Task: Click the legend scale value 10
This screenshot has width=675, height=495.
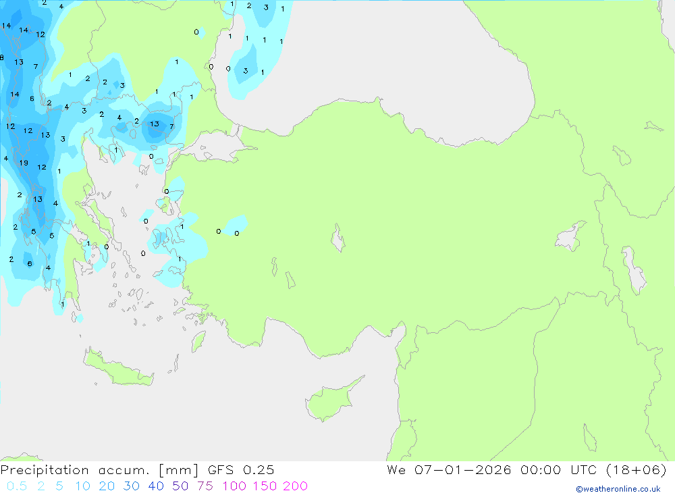Action: [82, 486]
